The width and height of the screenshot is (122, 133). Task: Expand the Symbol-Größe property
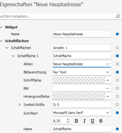point(20,105)
